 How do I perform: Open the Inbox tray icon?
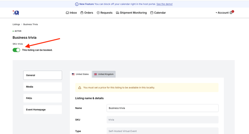67,13
